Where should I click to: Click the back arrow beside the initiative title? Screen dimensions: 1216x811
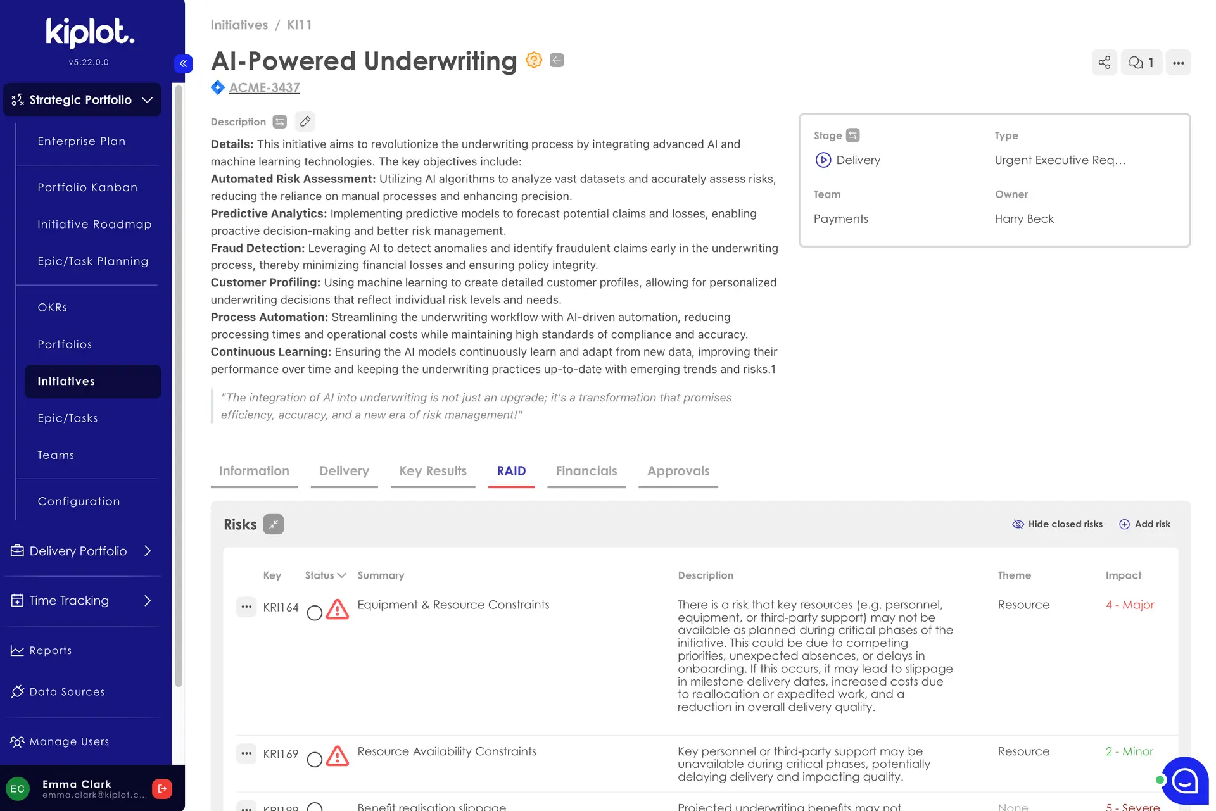pos(556,60)
